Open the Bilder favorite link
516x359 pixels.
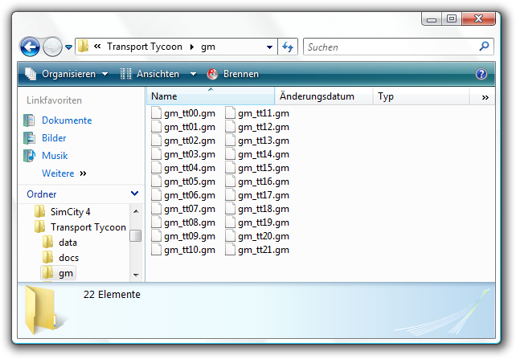coord(54,138)
